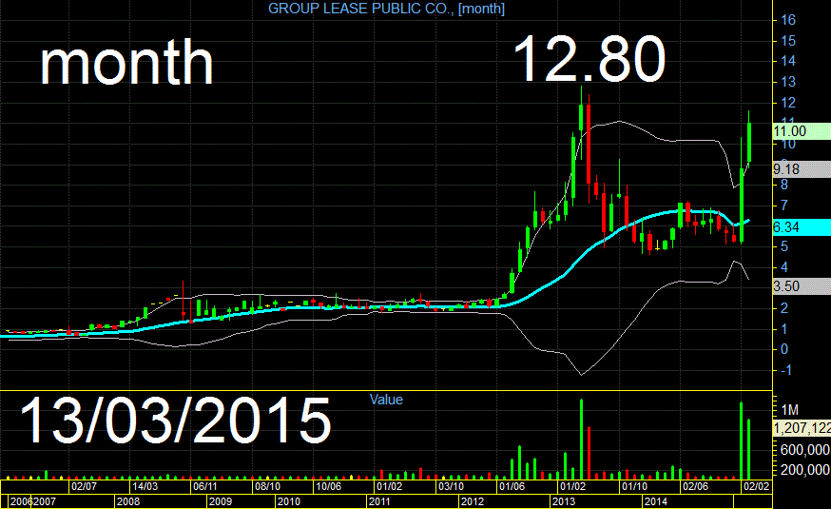
Task: Click the 2 price axis label
Action: point(784,308)
